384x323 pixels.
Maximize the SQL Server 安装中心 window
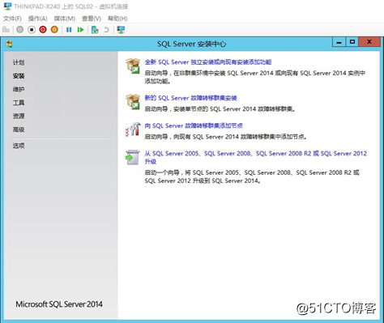(x=352, y=42)
